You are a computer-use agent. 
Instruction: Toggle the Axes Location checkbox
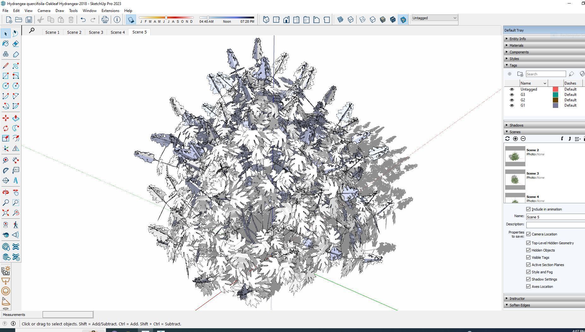coord(529,287)
